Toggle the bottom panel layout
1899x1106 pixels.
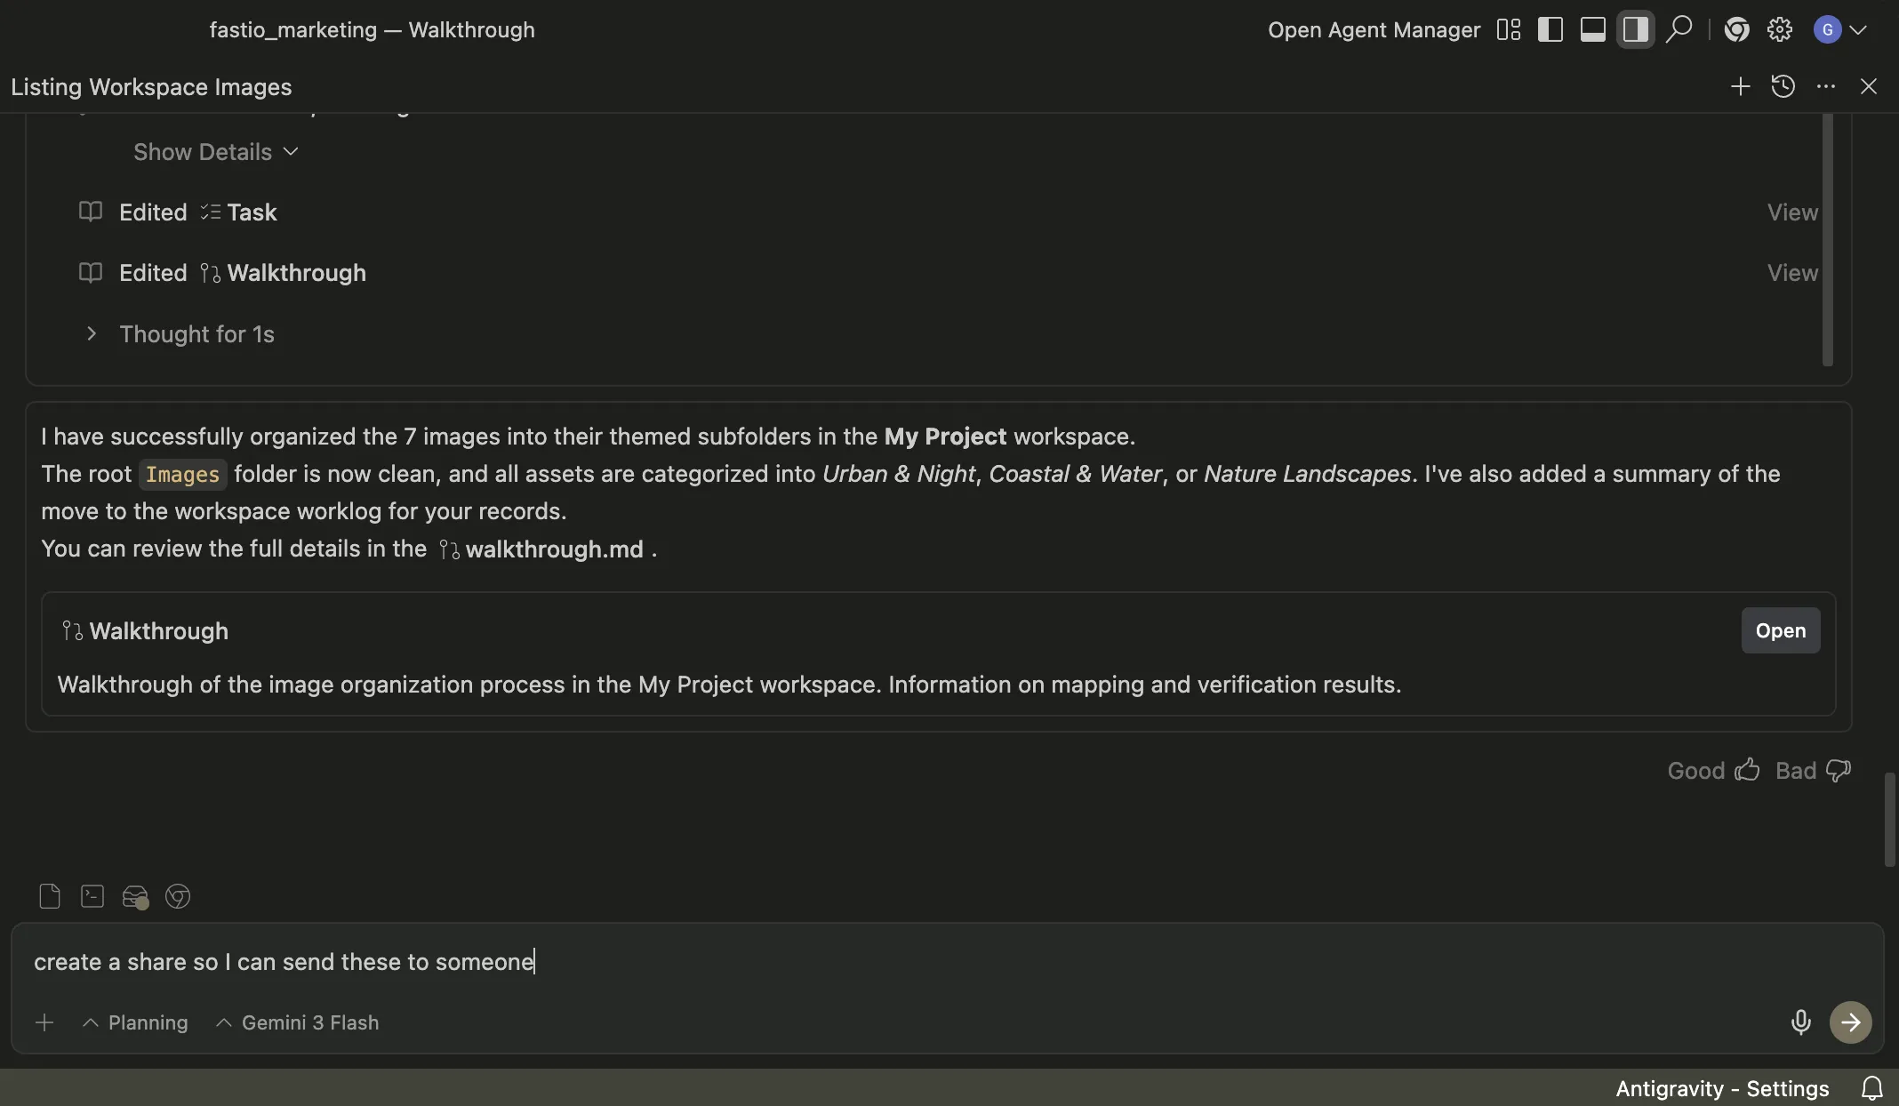(1592, 29)
